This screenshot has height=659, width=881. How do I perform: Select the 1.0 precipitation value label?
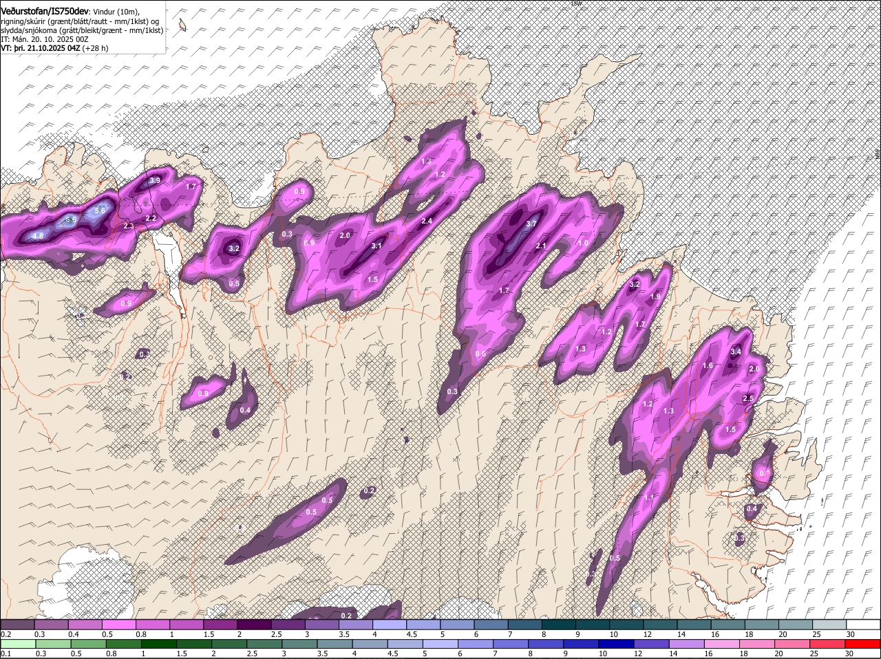point(583,243)
